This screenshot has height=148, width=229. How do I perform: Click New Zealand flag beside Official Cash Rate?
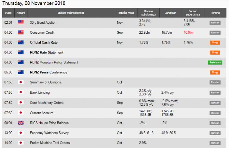click(x=21, y=43)
